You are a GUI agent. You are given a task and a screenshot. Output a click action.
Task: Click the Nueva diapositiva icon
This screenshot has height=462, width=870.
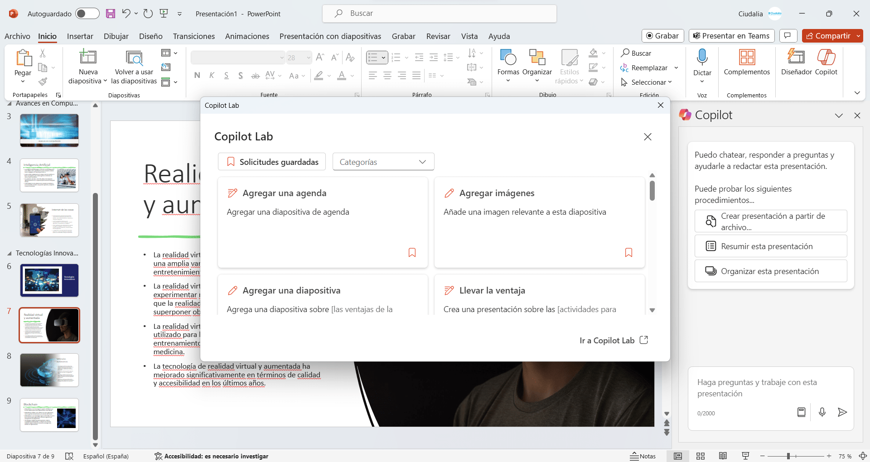[88, 57]
